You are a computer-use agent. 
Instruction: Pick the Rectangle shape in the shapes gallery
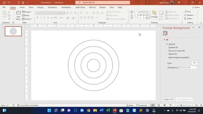click(141, 12)
